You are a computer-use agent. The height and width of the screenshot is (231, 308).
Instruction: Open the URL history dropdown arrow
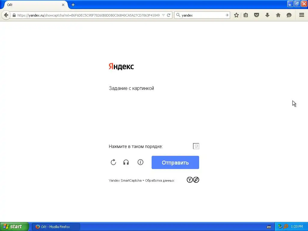(x=163, y=15)
